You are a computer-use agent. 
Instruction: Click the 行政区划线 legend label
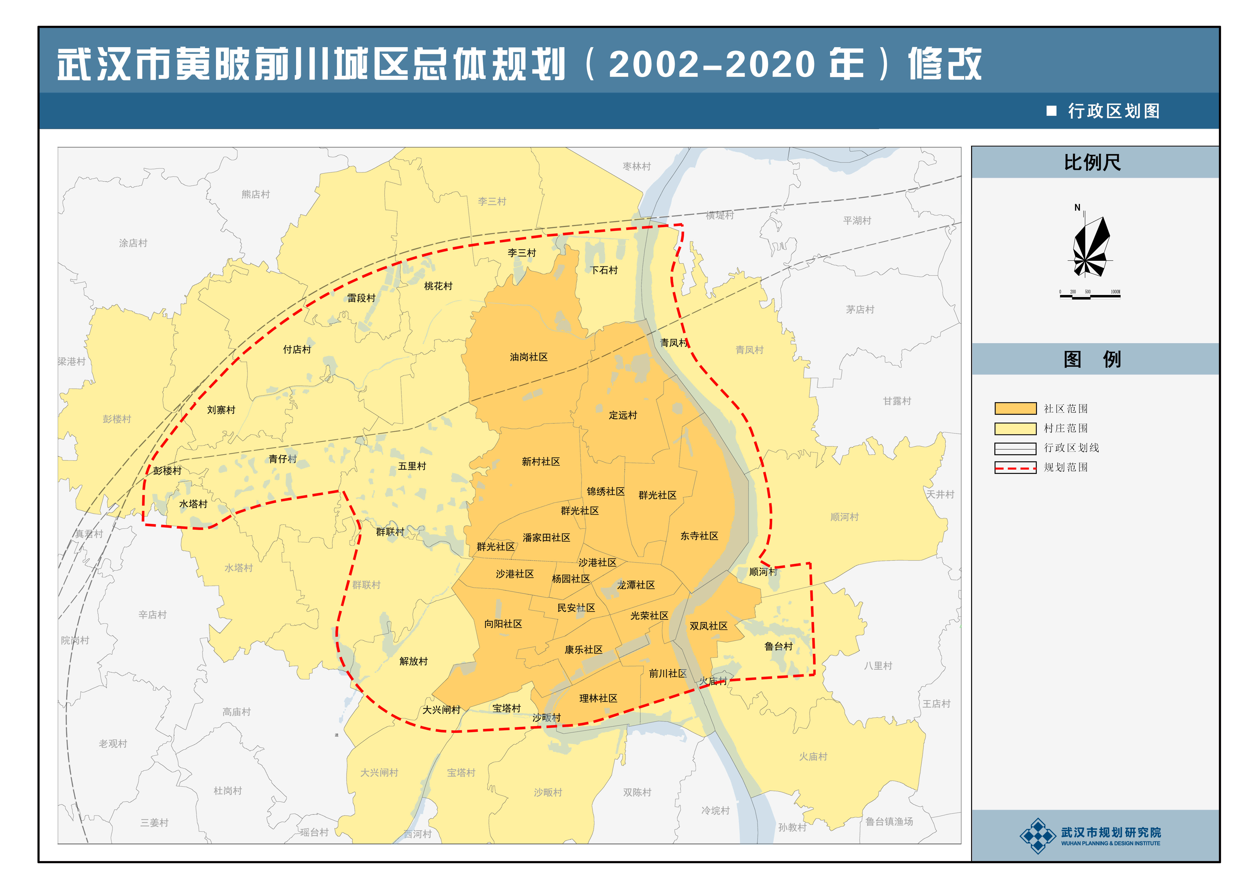point(1071,448)
